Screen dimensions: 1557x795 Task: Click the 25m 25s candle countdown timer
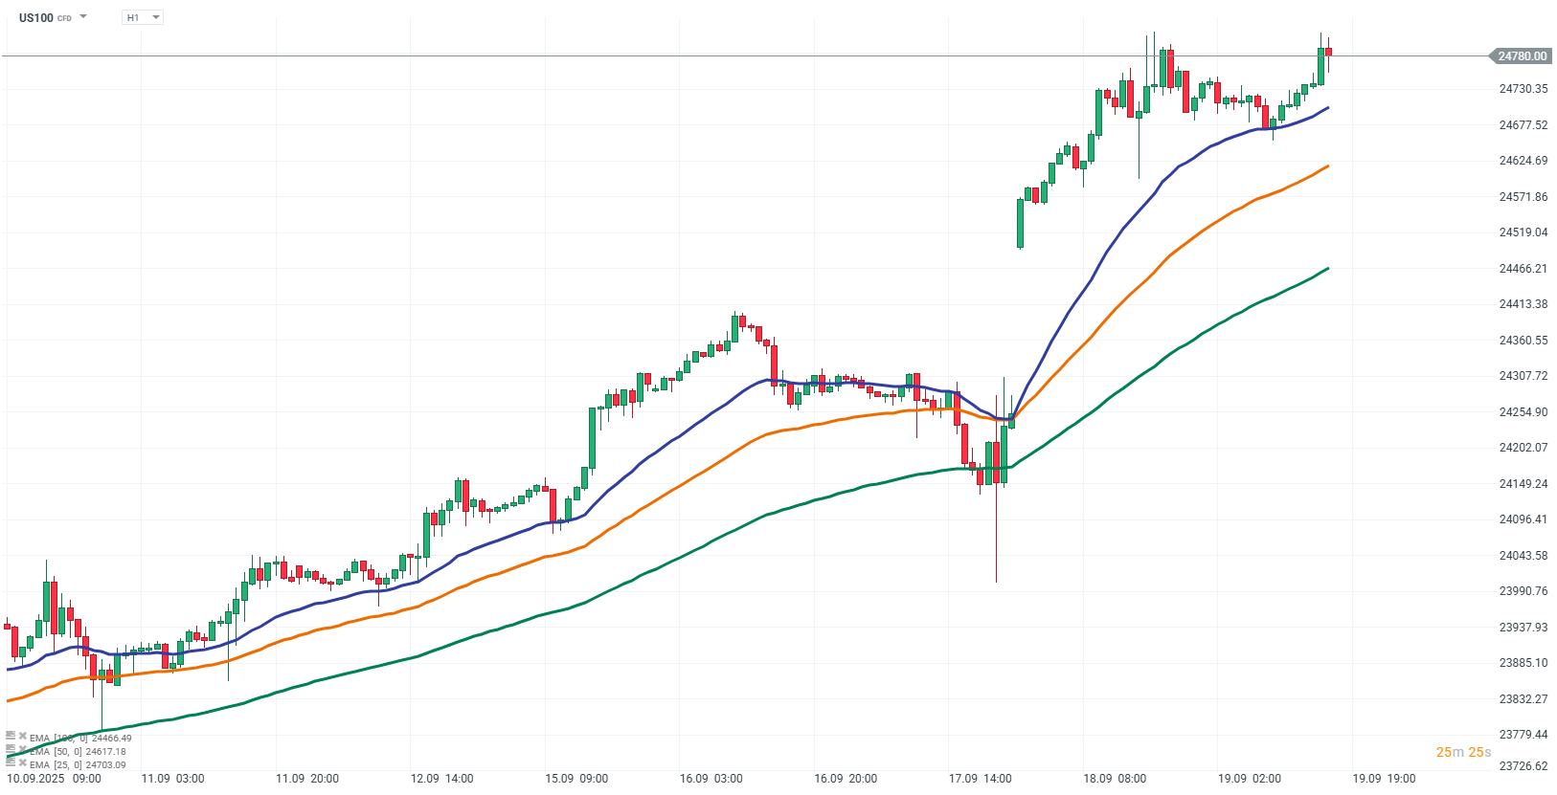pos(1463,752)
